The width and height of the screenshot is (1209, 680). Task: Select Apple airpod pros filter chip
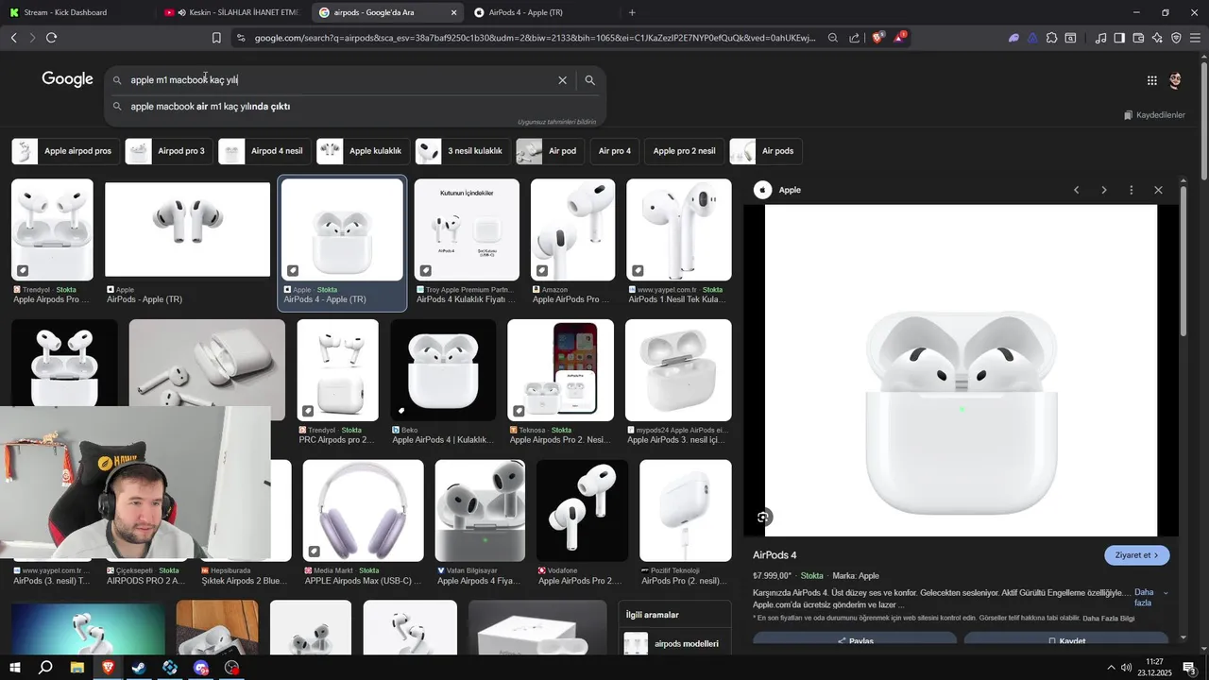64,151
